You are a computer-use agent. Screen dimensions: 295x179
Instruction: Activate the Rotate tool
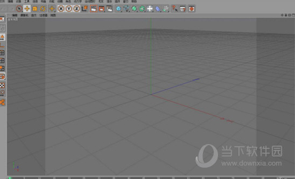pos(43,9)
